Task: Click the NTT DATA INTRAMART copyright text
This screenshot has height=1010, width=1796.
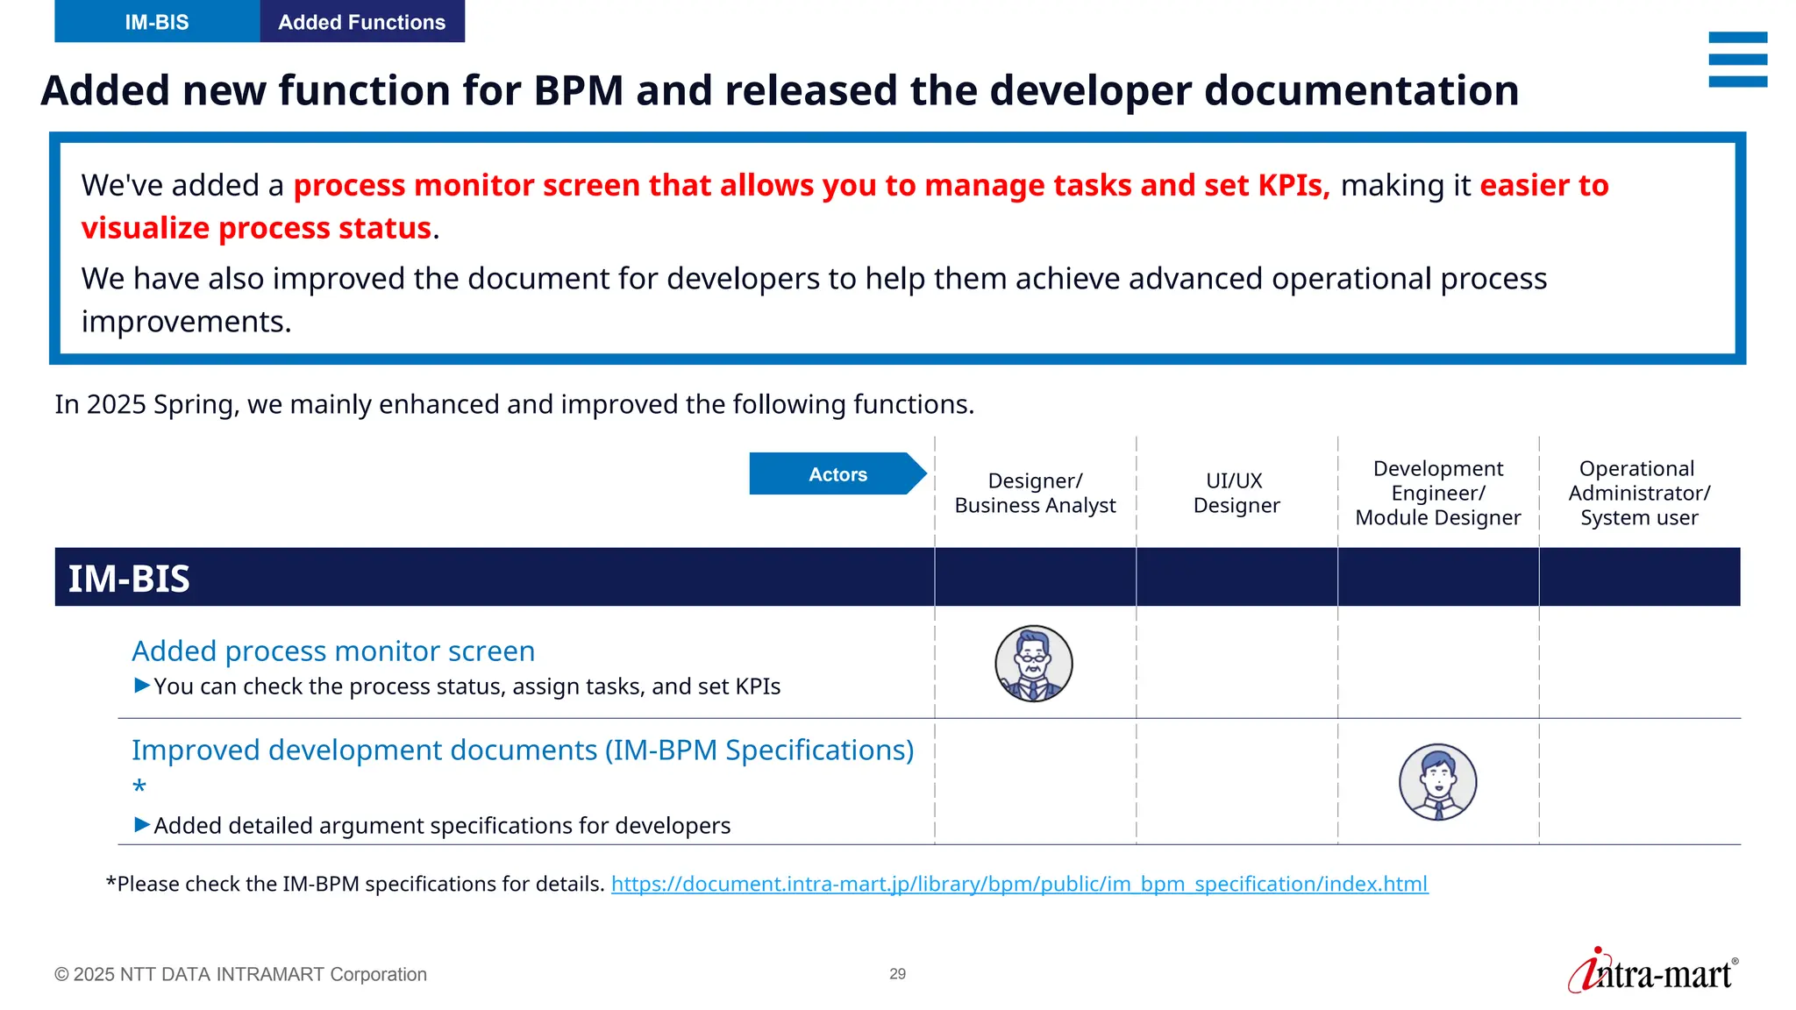Action: (x=240, y=974)
